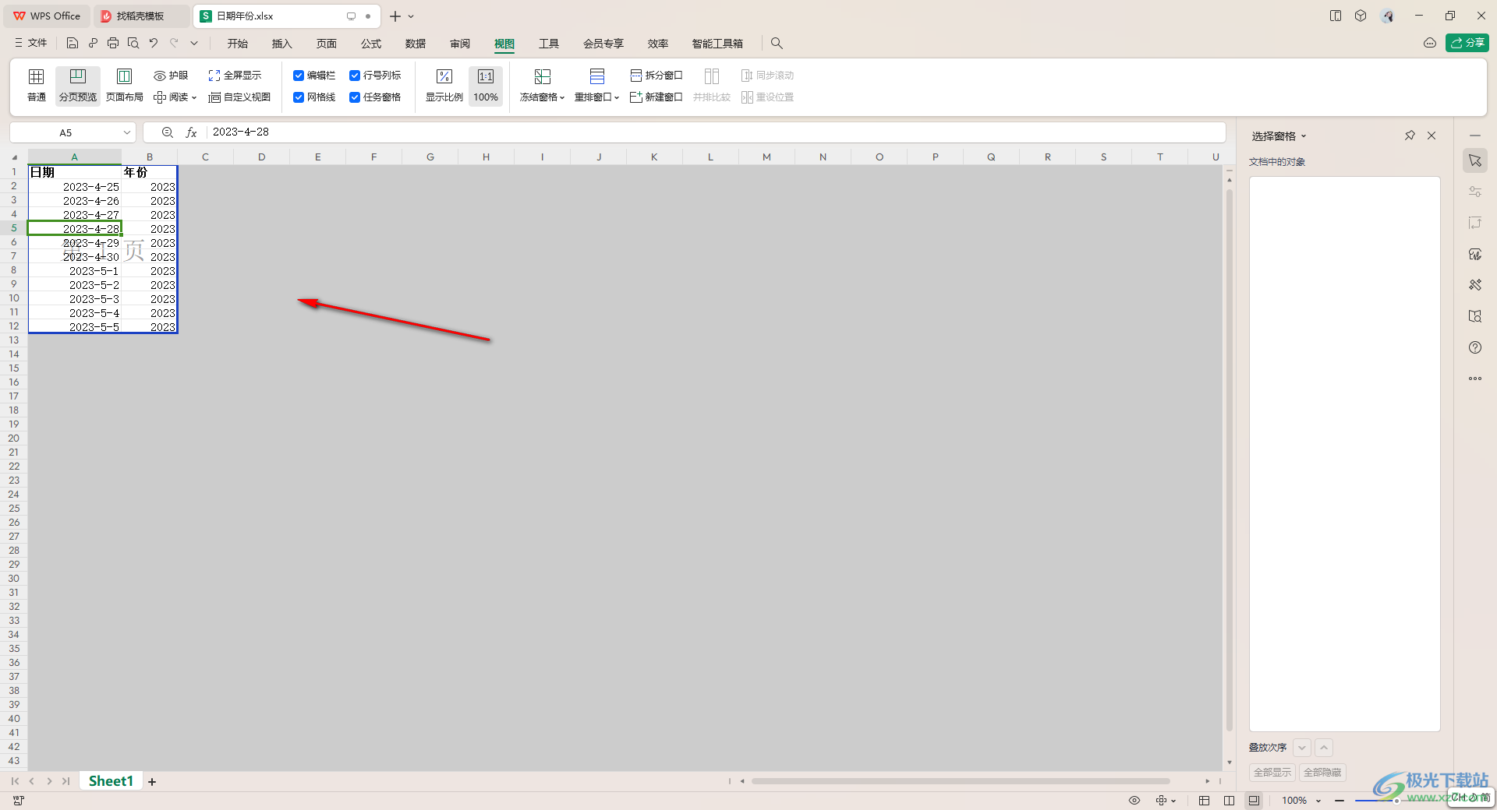Viewport: 1497px width, 810px height.
Task: Pin the selection pane
Action: click(1410, 136)
